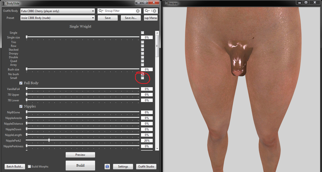Image resolution: width=322 pixels, height=172 pixels.
Task: Click the NippleDistance value field
Action: coord(147,123)
